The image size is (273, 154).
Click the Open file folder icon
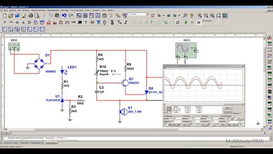pyautogui.click(x=11, y=16)
